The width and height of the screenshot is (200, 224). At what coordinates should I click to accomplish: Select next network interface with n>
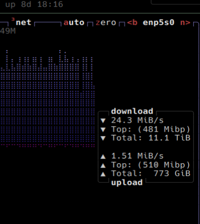pyautogui.click(x=185, y=23)
